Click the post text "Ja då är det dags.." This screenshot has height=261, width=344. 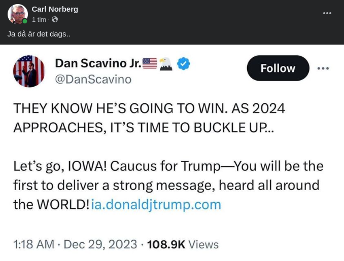coord(39,33)
